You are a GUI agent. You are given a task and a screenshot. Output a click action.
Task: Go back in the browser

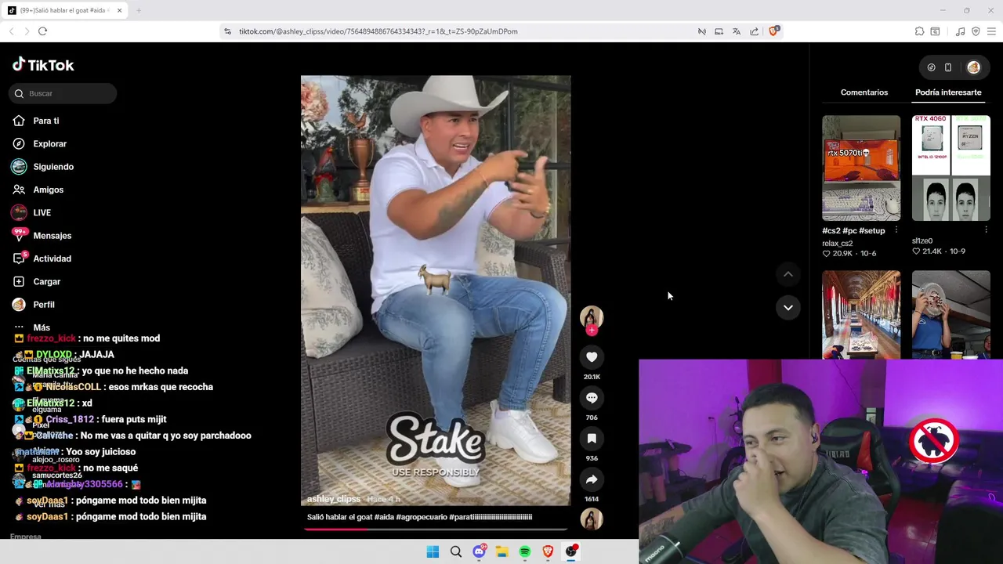[x=11, y=31]
